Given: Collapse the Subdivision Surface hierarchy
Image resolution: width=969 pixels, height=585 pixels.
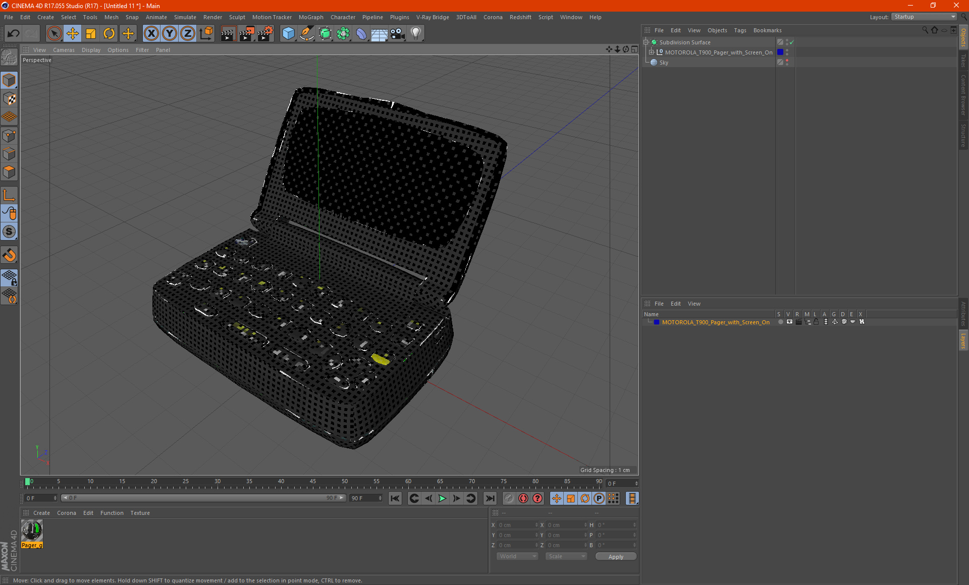Looking at the screenshot, I should pyautogui.click(x=645, y=42).
